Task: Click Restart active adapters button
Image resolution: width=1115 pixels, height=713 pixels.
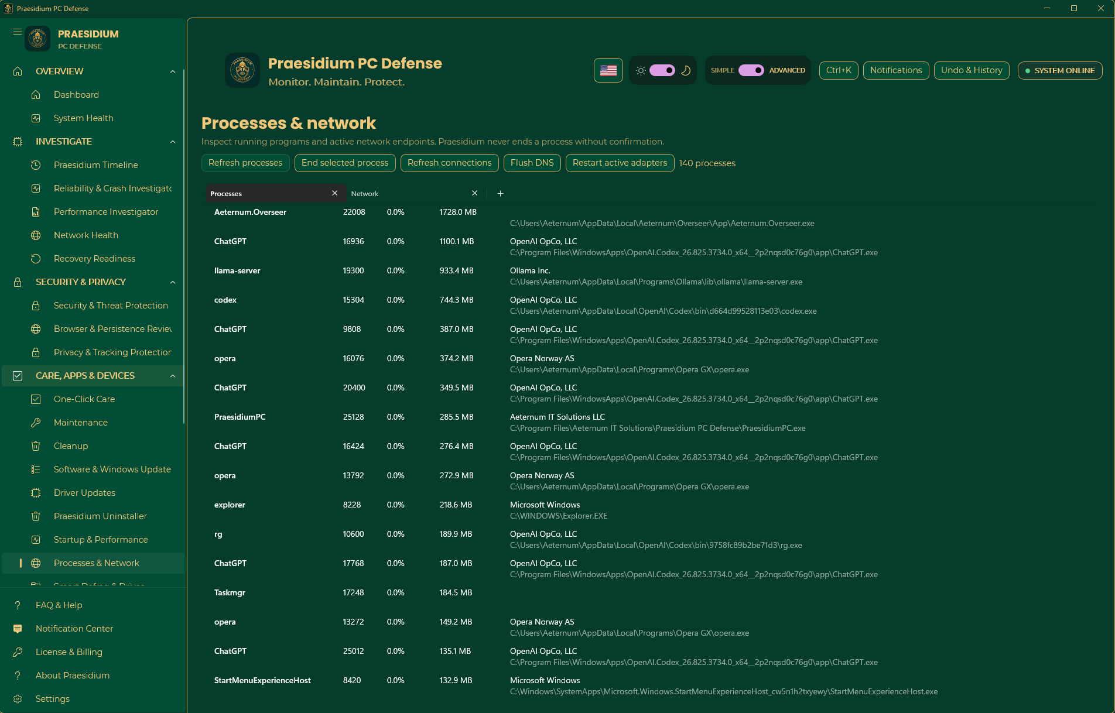Action: tap(620, 163)
